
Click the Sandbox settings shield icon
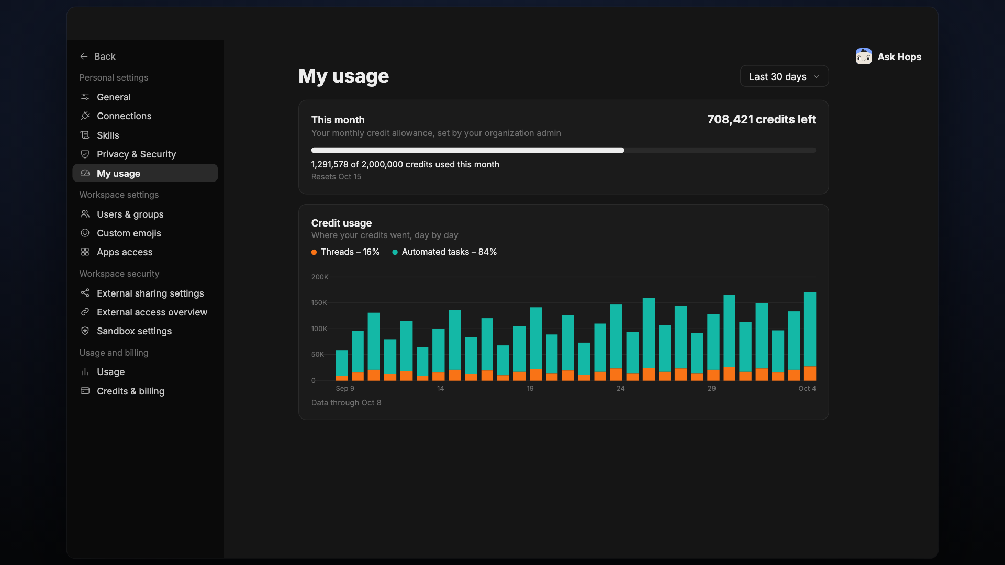[85, 331]
